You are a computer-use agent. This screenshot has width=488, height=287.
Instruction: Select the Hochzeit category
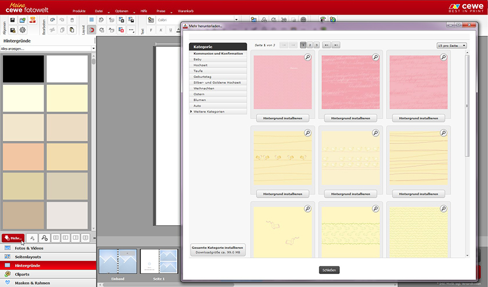pos(201,65)
